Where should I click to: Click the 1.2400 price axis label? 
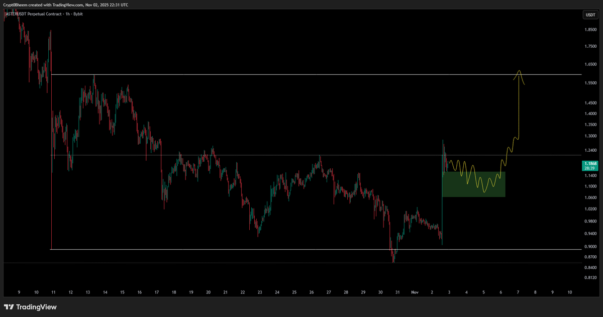pyautogui.click(x=590, y=151)
